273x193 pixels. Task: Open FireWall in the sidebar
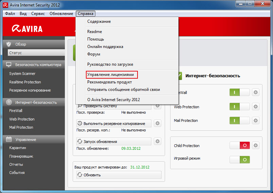pyautogui.click(x=16, y=111)
